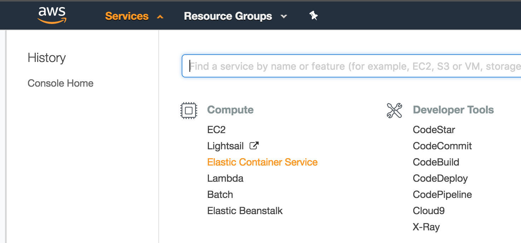The width and height of the screenshot is (521, 243).
Task: Open the Services menu
Action: pos(127,16)
